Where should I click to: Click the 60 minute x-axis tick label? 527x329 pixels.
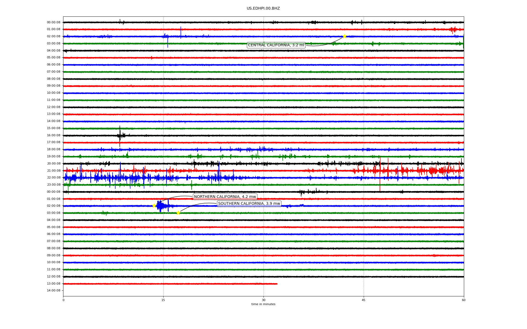[x=464, y=300]
